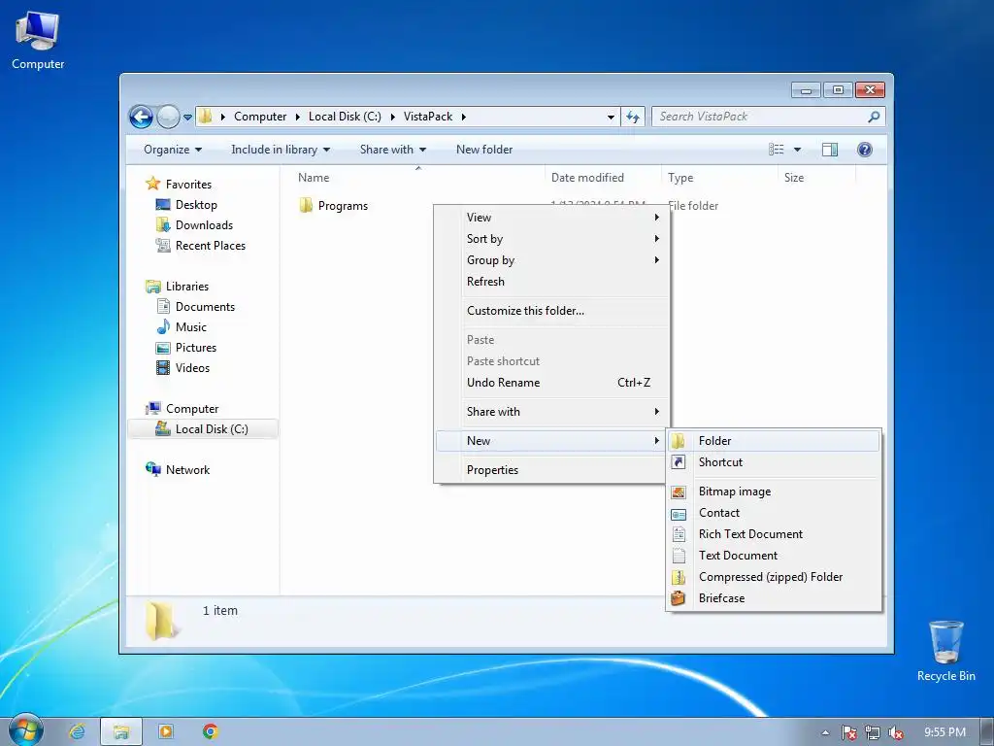
Task: Click the refresh button beside address bar
Action: coord(633,117)
